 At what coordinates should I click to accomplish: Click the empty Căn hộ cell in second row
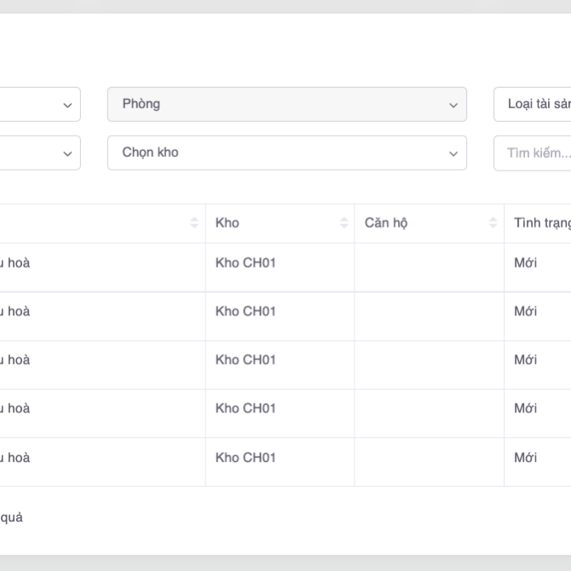click(429, 312)
